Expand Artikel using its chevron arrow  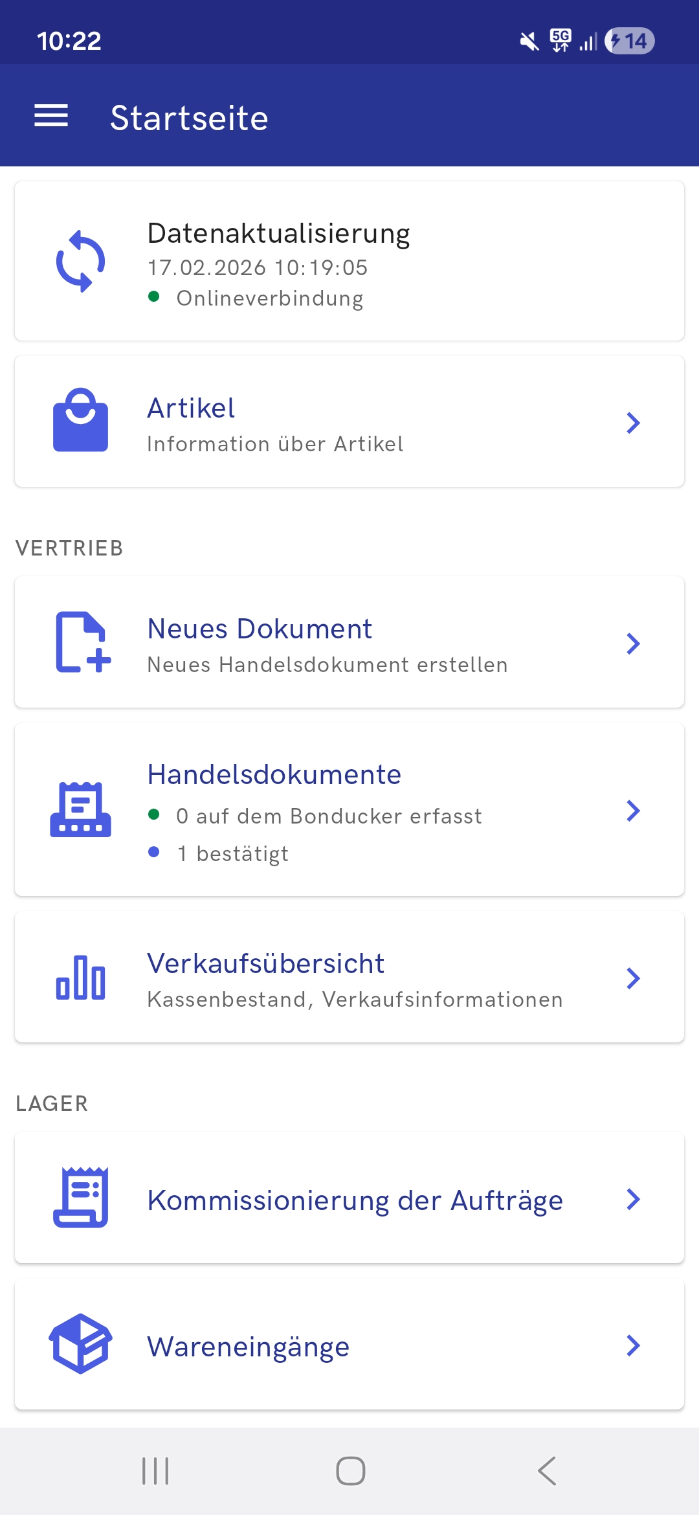(633, 423)
